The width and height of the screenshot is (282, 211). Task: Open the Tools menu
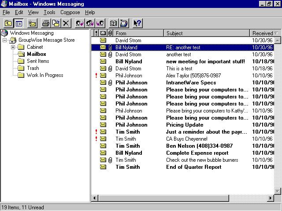tap(49, 12)
